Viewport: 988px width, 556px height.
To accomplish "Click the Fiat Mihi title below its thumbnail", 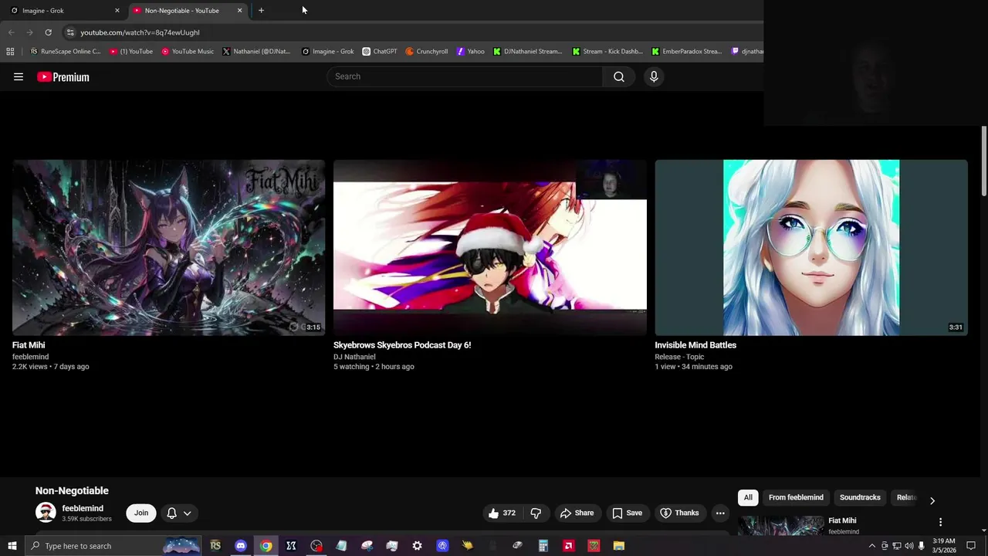I will 29,345.
